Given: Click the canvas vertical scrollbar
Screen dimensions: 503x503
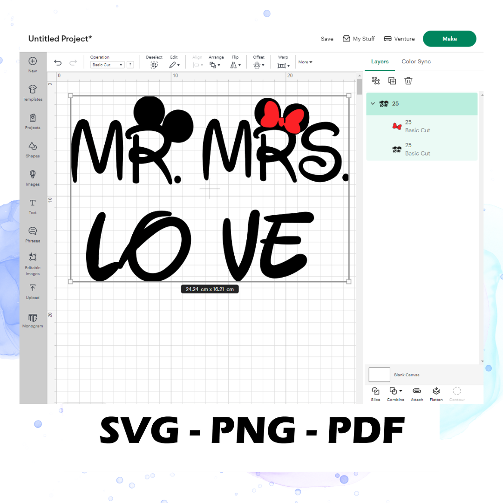Looking at the screenshot, I should coord(359,86).
